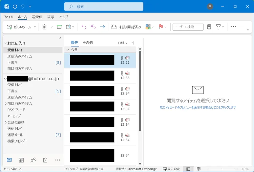Click message list scroll down arrow

click(x=140, y=164)
